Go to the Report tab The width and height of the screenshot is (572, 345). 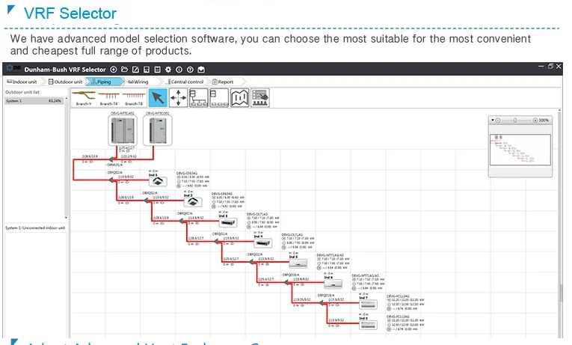[224, 82]
